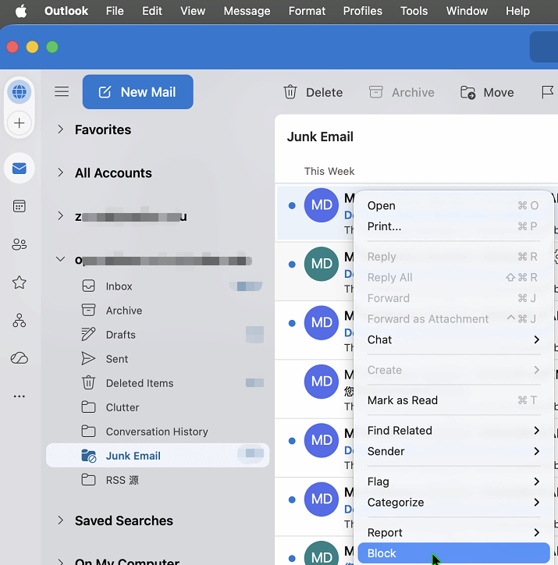Expand the All Accounts section
This screenshot has width=558, height=565.
[x=60, y=172]
